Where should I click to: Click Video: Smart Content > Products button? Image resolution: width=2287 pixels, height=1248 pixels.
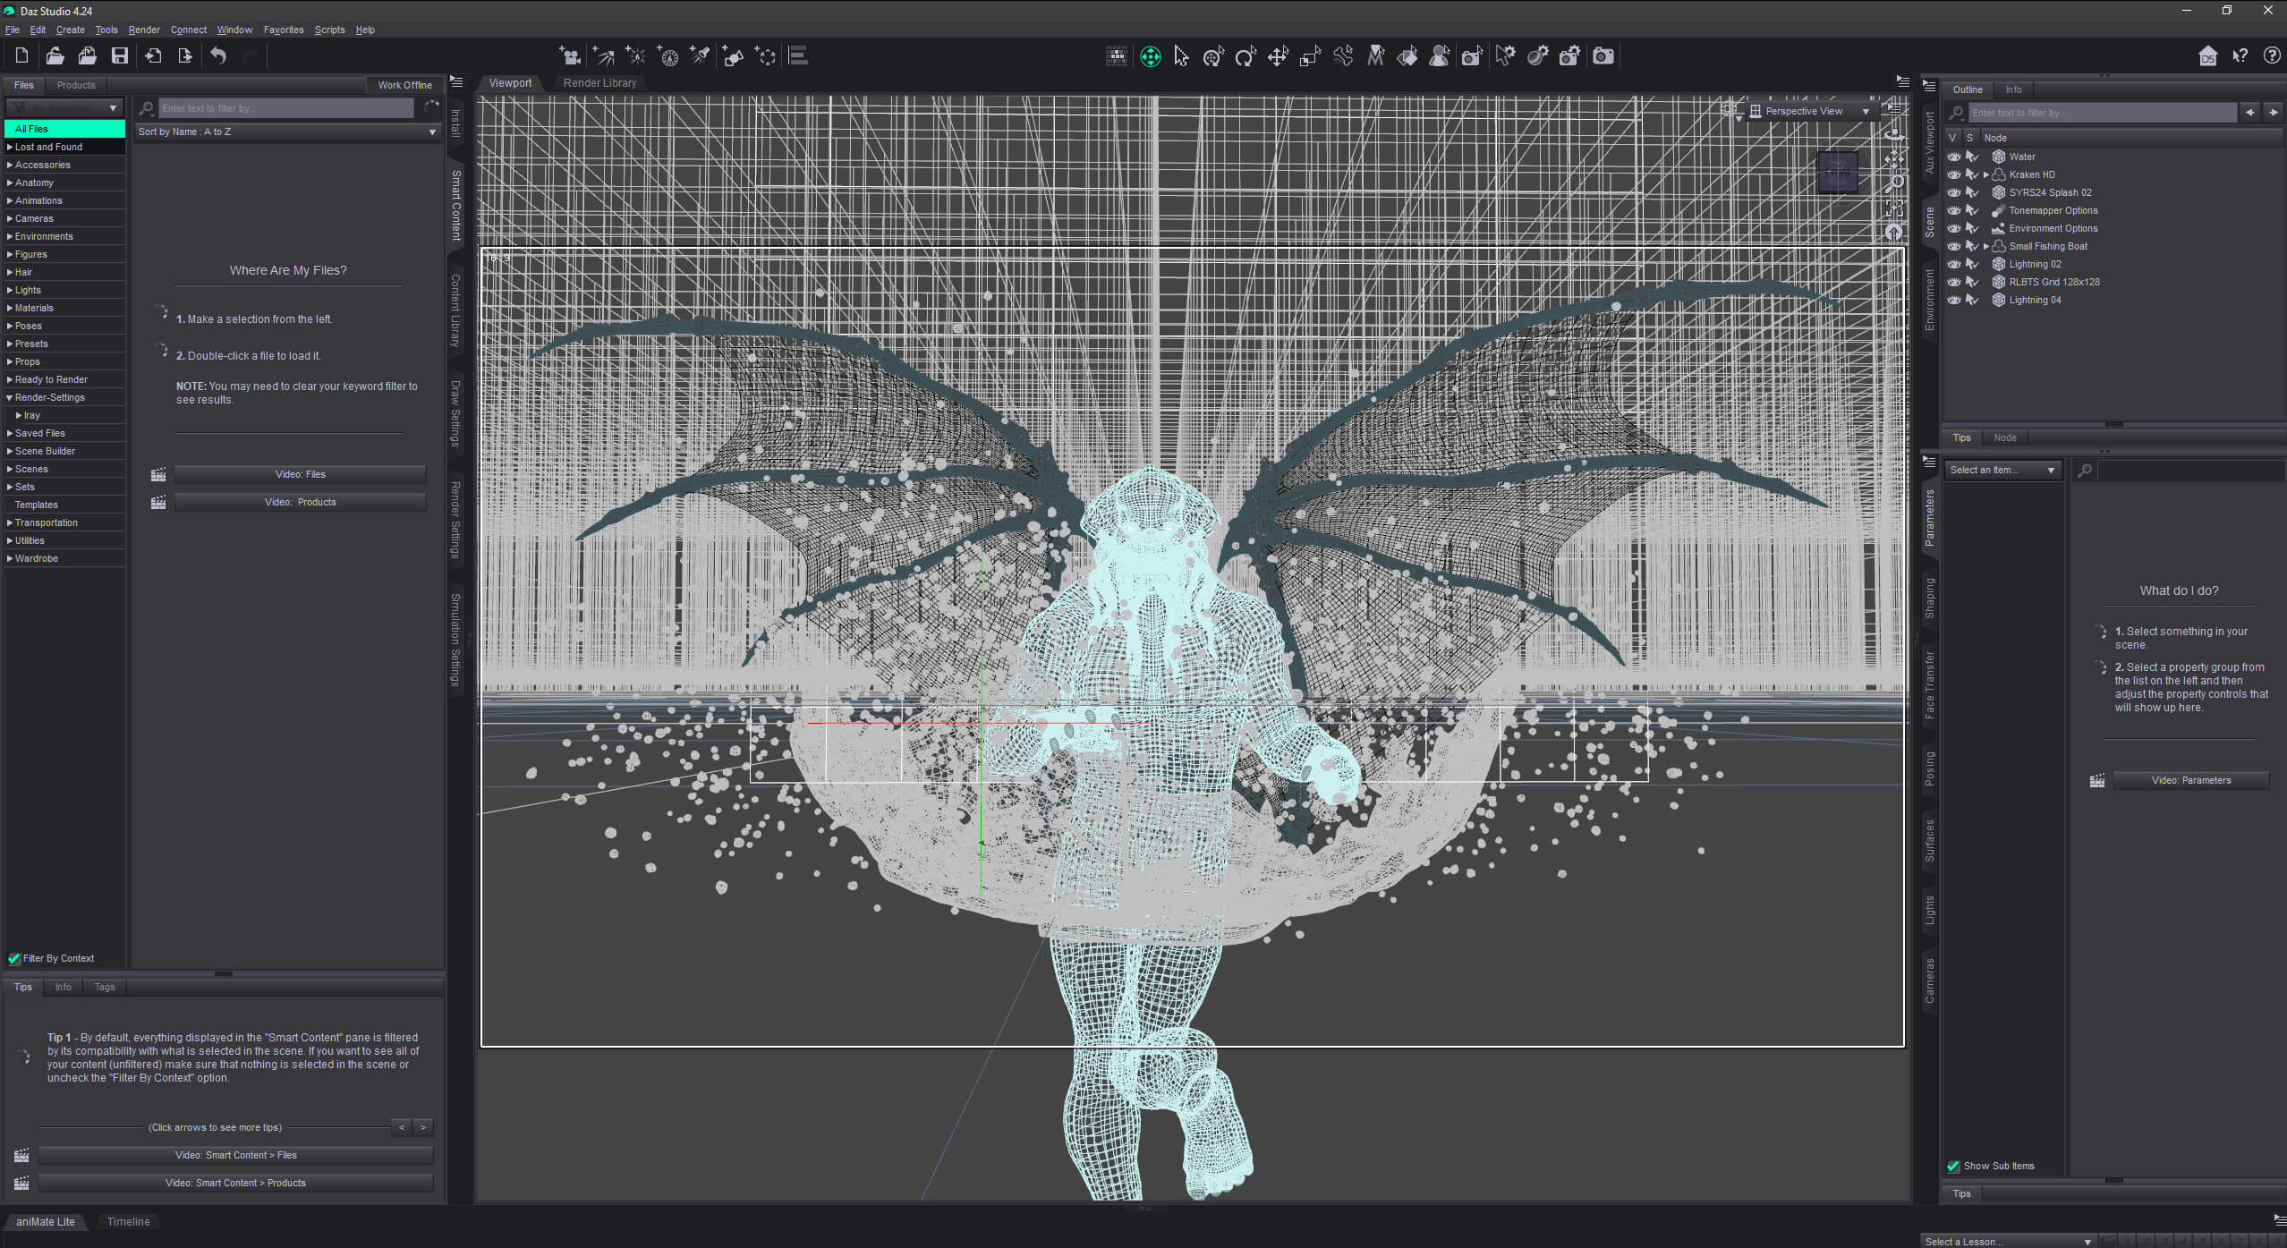coord(236,1183)
